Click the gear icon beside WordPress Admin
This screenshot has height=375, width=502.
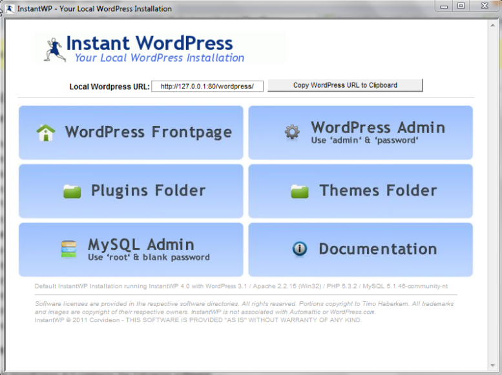click(292, 132)
